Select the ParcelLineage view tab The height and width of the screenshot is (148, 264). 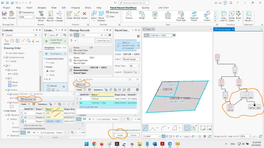click(x=224, y=29)
